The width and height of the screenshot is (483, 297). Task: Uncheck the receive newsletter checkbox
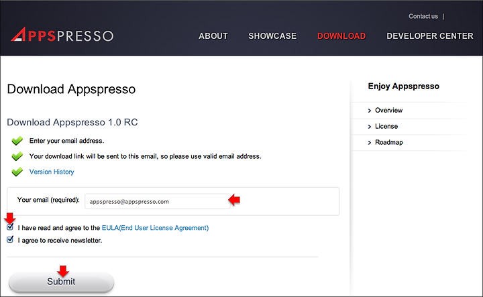10,239
